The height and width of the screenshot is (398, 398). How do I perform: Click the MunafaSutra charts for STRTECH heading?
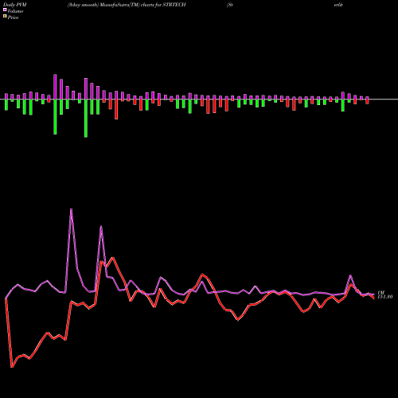[127, 5]
